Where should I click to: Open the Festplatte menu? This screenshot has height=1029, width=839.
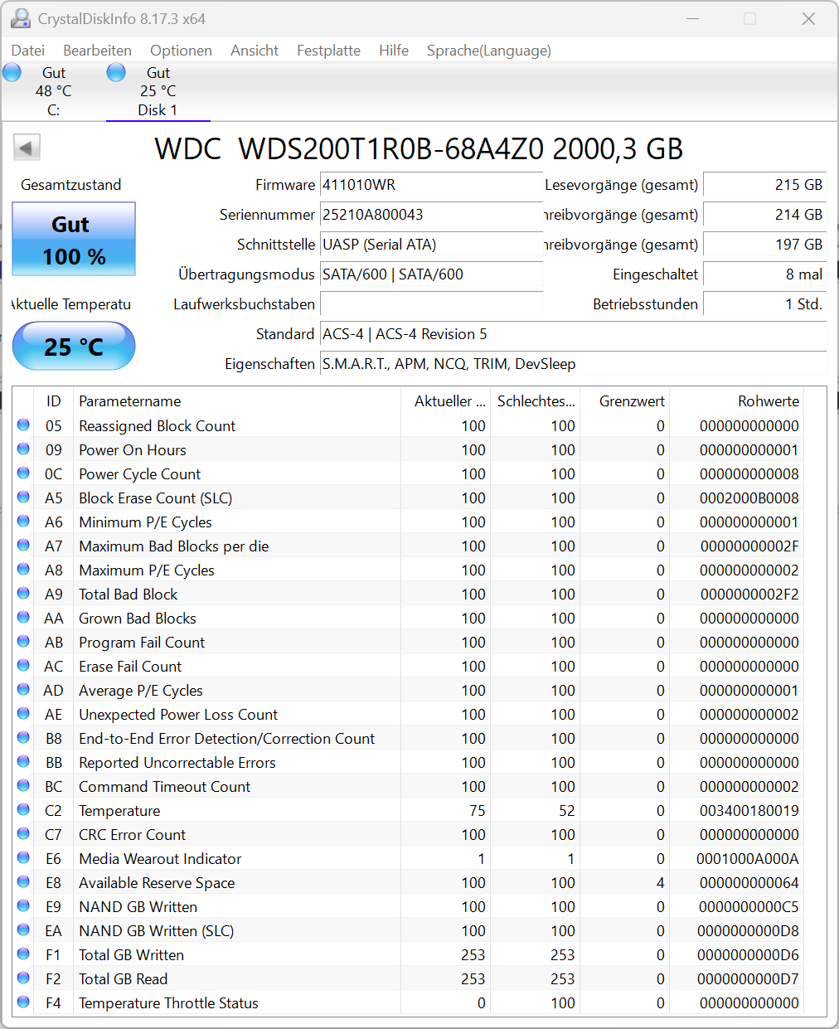pos(328,51)
